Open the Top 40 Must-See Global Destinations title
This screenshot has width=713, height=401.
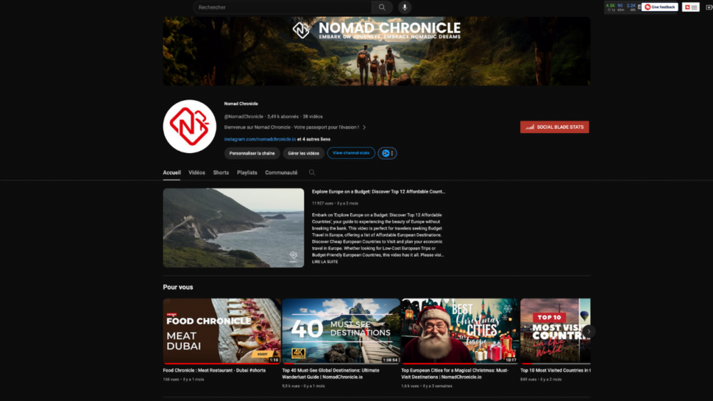[331, 374]
